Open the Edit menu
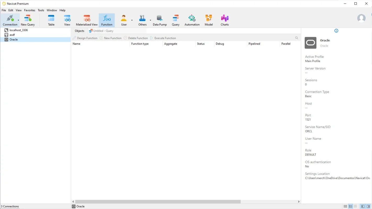The image size is (372, 209). [11, 10]
